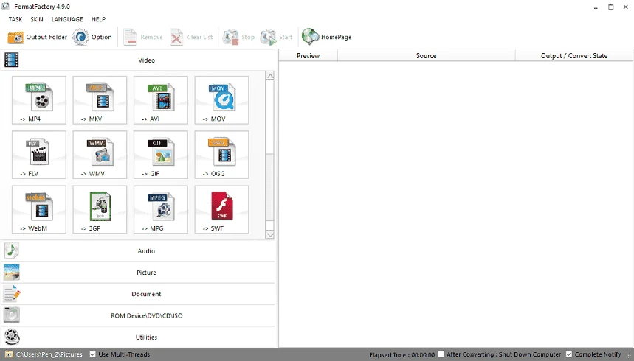Open the Option settings gear
634x361 pixels.
[92, 37]
